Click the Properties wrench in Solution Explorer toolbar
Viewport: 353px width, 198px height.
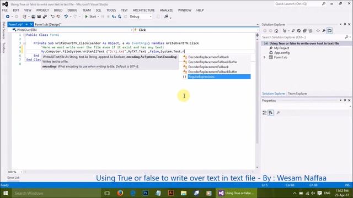point(324,31)
